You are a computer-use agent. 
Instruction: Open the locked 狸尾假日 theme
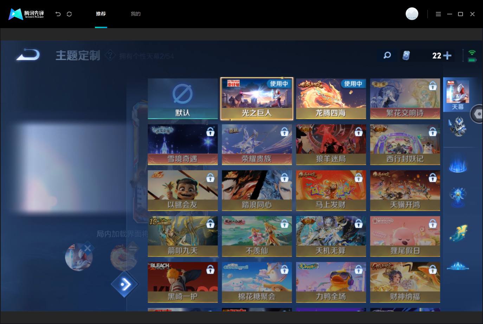click(x=405, y=236)
